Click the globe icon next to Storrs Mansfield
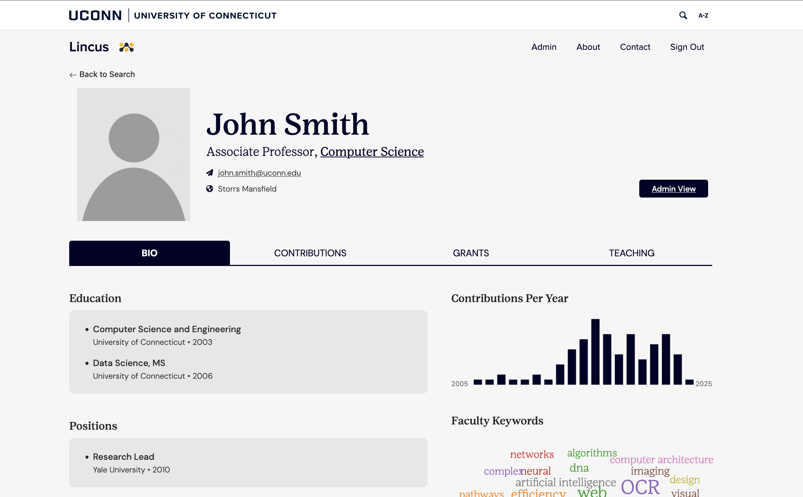Screen dimensions: 803x497 pos(210,189)
